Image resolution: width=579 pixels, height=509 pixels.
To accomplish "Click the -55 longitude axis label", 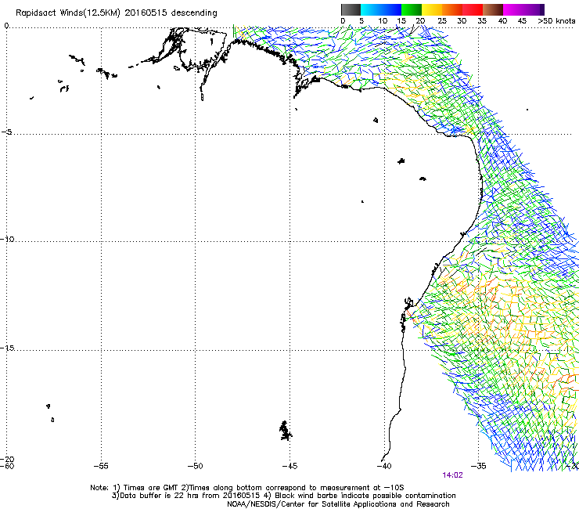I will click(x=101, y=466).
